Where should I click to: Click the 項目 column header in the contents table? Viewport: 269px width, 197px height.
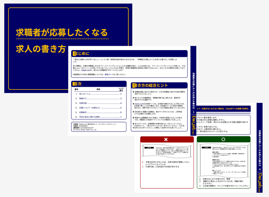coord(98,89)
